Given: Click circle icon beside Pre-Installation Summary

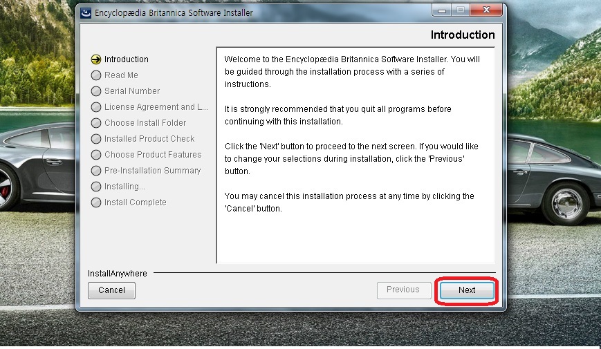Looking at the screenshot, I should 96,171.
